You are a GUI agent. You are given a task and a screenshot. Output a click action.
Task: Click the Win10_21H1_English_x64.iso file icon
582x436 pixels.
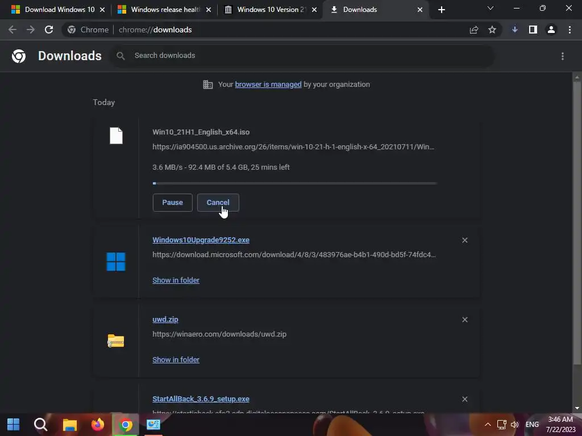116,136
